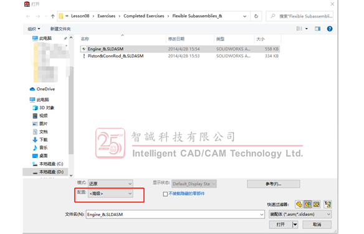Open OneDrive in the navigation pane

click(x=42, y=89)
